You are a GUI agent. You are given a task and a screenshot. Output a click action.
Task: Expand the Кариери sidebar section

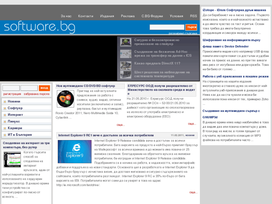click(27, 128)
